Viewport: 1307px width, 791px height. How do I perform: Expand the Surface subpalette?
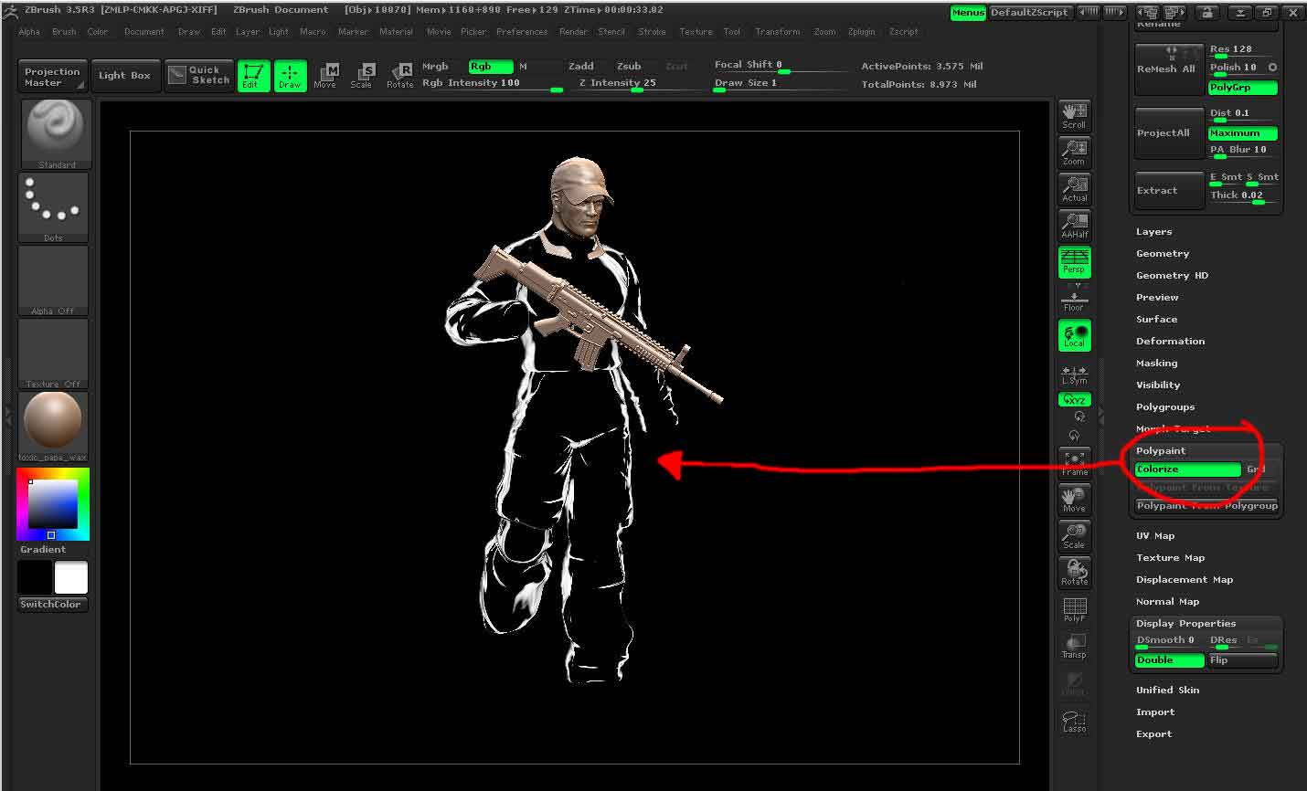[x=1156, y=320]
